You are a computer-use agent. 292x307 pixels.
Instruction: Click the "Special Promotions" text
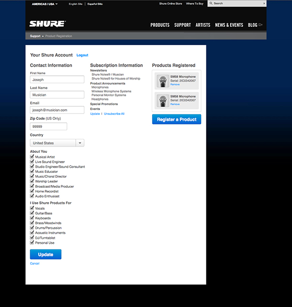[104, 104]
